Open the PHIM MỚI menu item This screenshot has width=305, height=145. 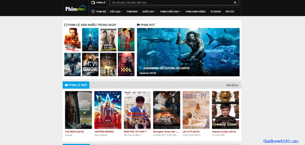tap(132, 12)
